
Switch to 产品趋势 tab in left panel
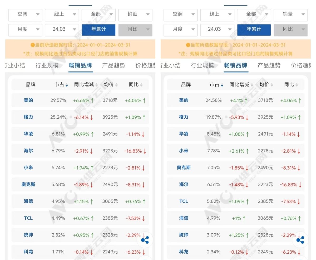point(114,65)
